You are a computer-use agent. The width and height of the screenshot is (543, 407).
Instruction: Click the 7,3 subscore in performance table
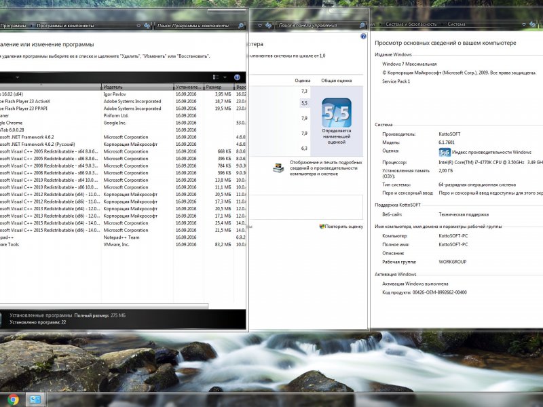coord(304,91)
